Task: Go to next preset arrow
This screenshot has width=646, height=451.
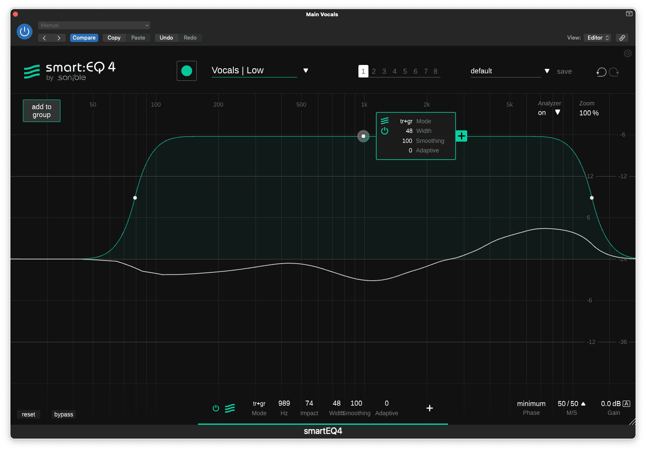Action: (x=59, y=38)
